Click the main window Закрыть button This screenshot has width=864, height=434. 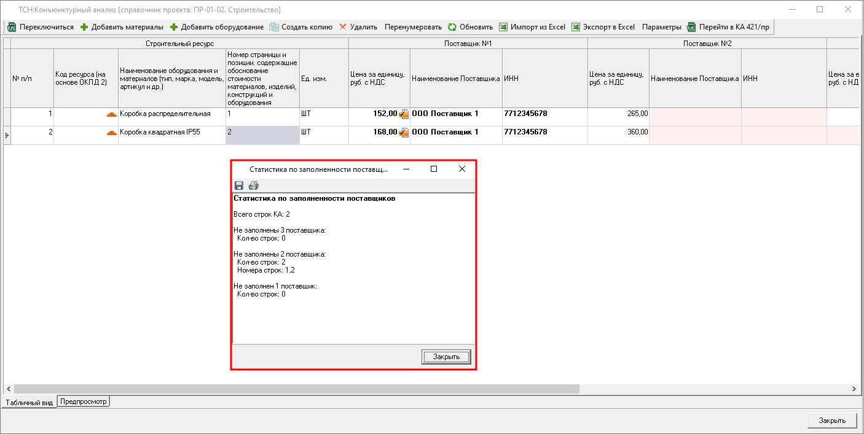[832, 420]
